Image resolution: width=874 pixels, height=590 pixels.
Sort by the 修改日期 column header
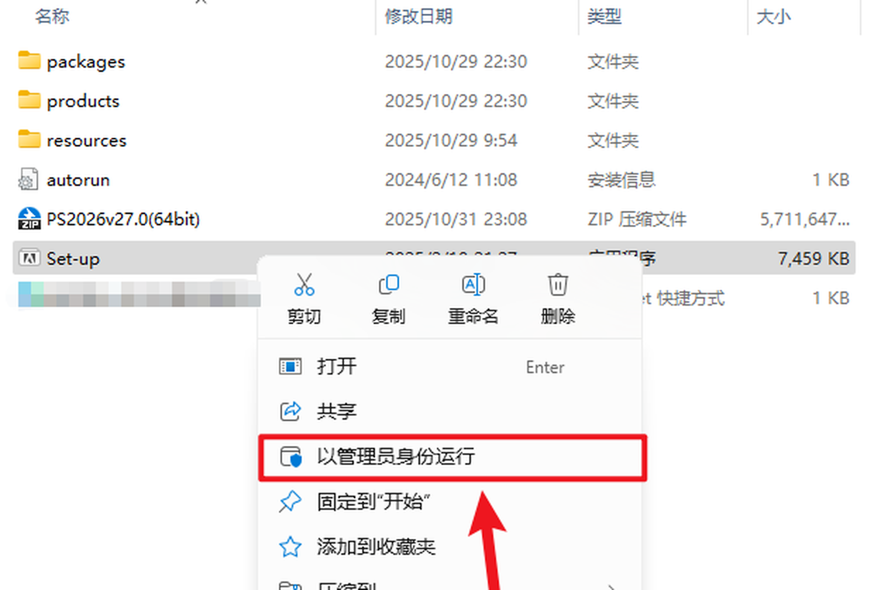coord(418,16)
